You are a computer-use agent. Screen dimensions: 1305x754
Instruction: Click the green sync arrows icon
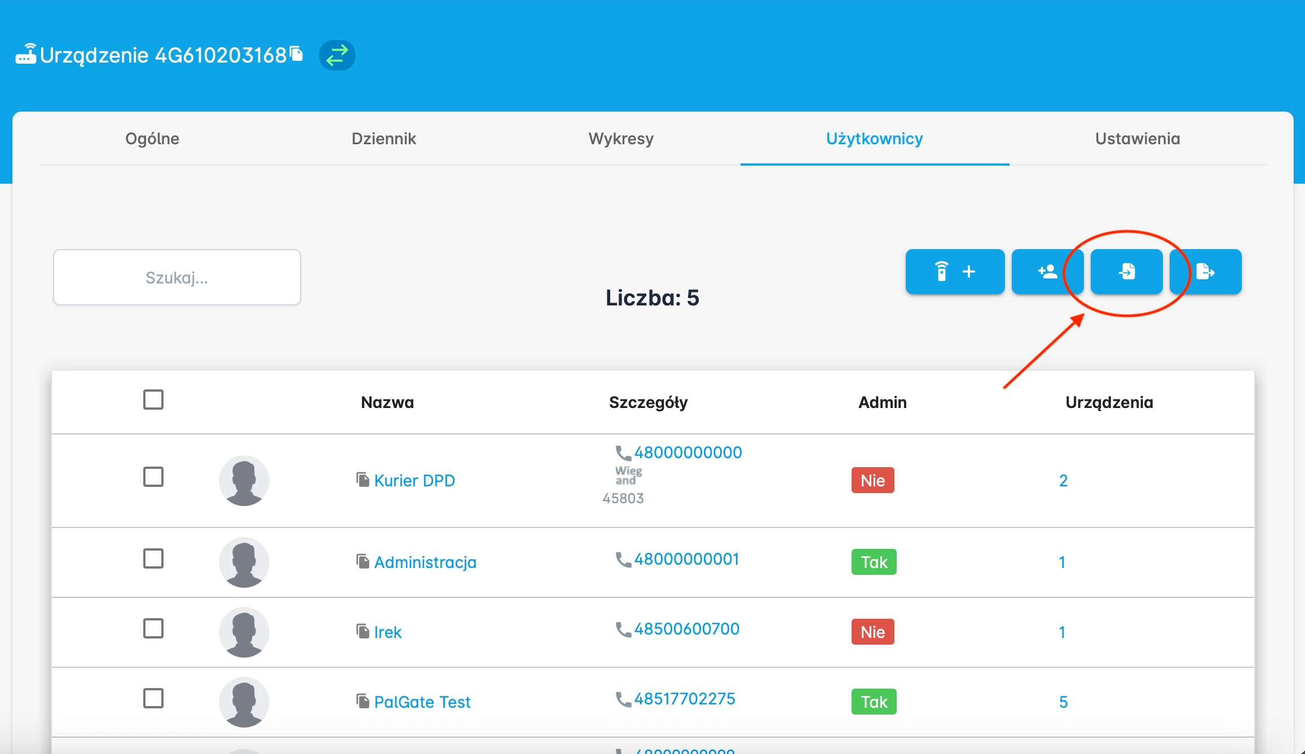(337, 55)
